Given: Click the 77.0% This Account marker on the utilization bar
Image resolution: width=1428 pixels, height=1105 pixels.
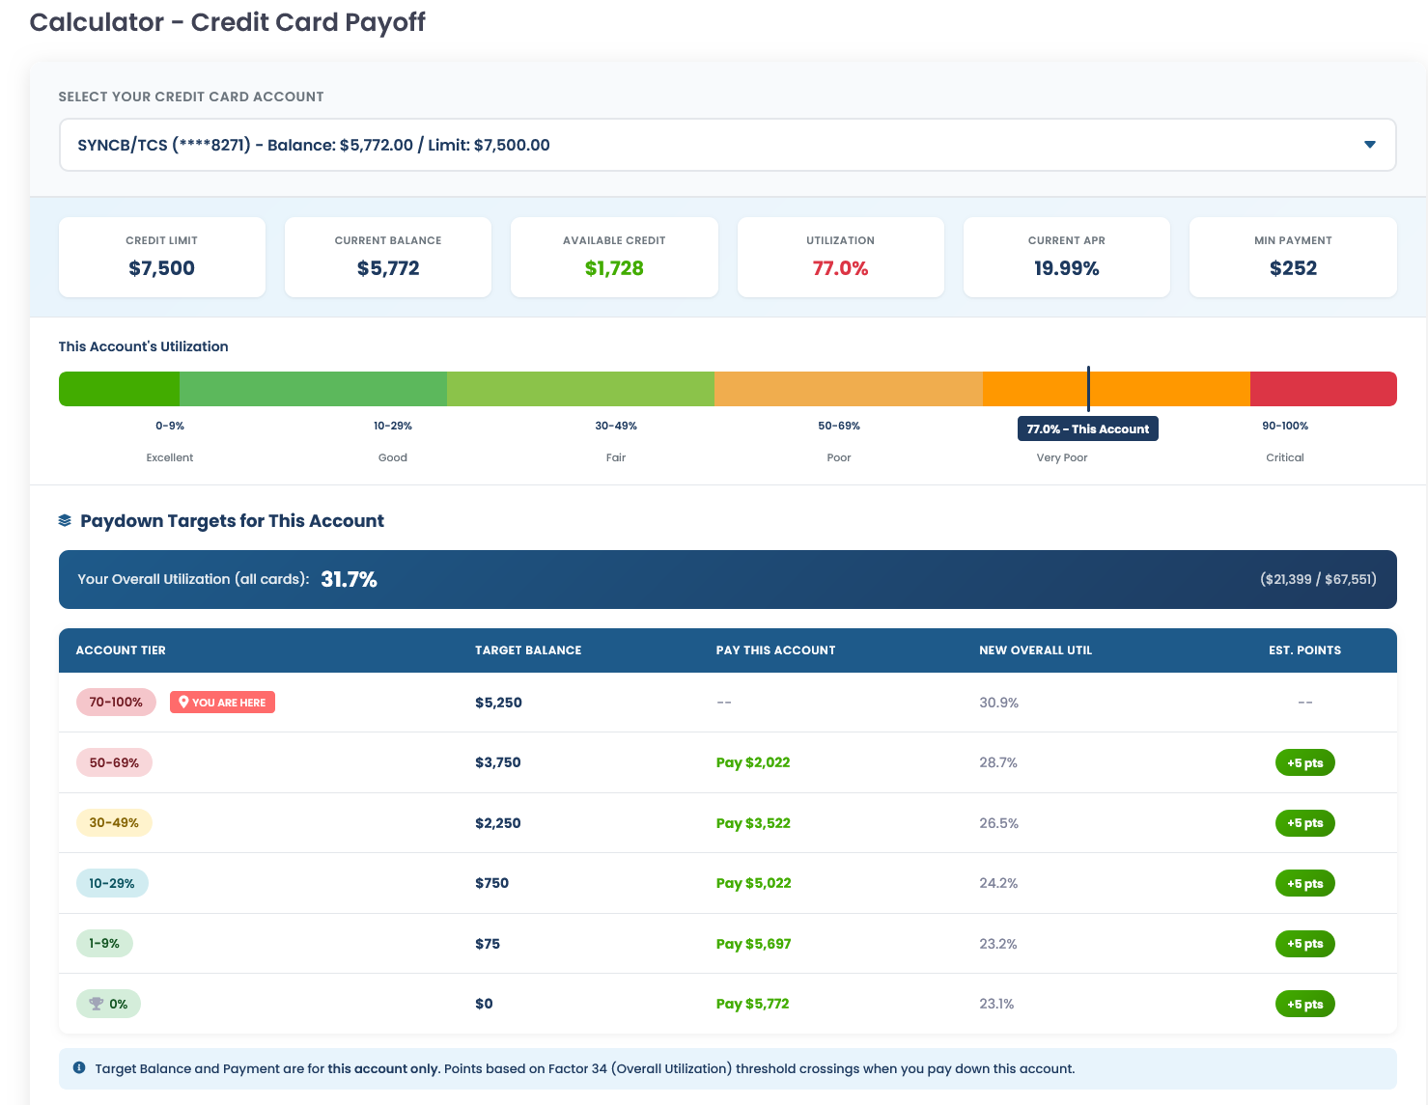Looking at the screenshot, I should coord(1088,428).
